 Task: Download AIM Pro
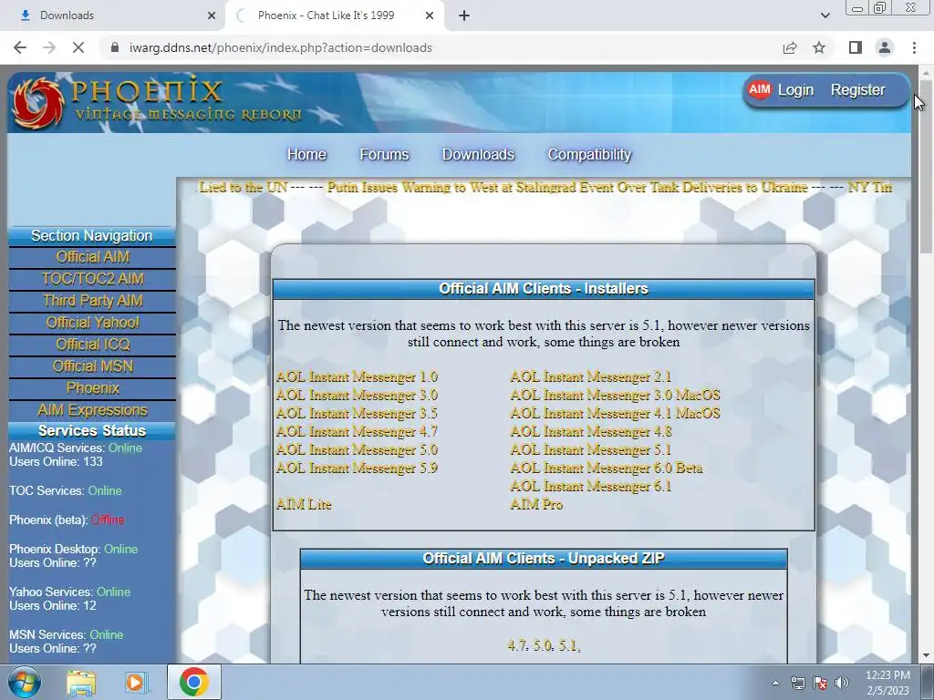pyautogui.click(x=536, y=504)
